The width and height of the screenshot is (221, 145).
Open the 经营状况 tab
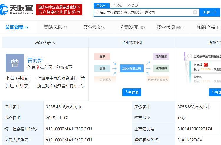tap(171, 27)
